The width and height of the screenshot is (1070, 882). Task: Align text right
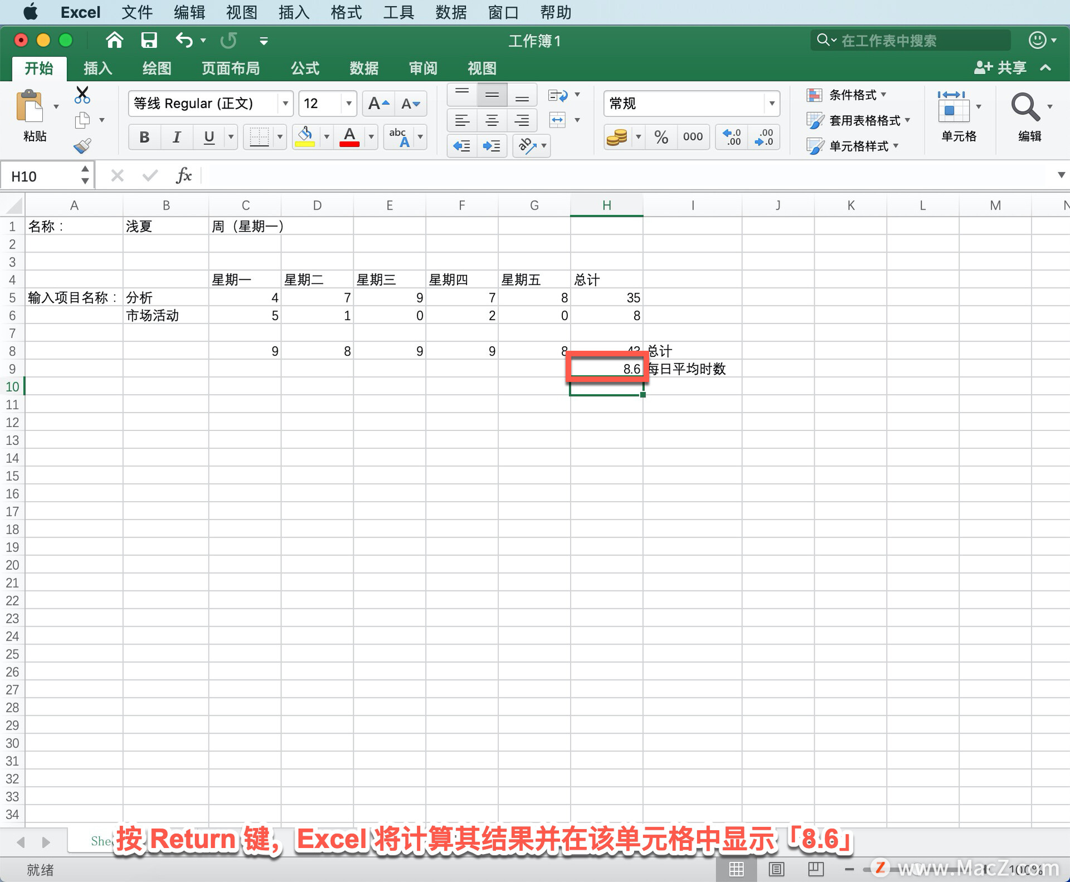[522, 120]
